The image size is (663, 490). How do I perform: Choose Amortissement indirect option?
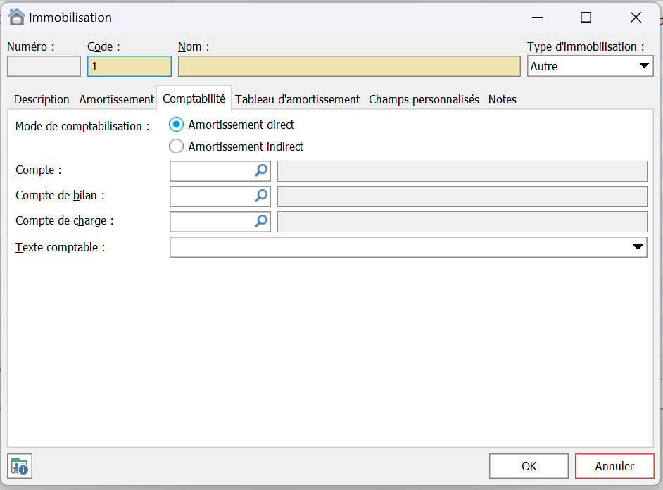pyautogui.click(x=177, y=146)
